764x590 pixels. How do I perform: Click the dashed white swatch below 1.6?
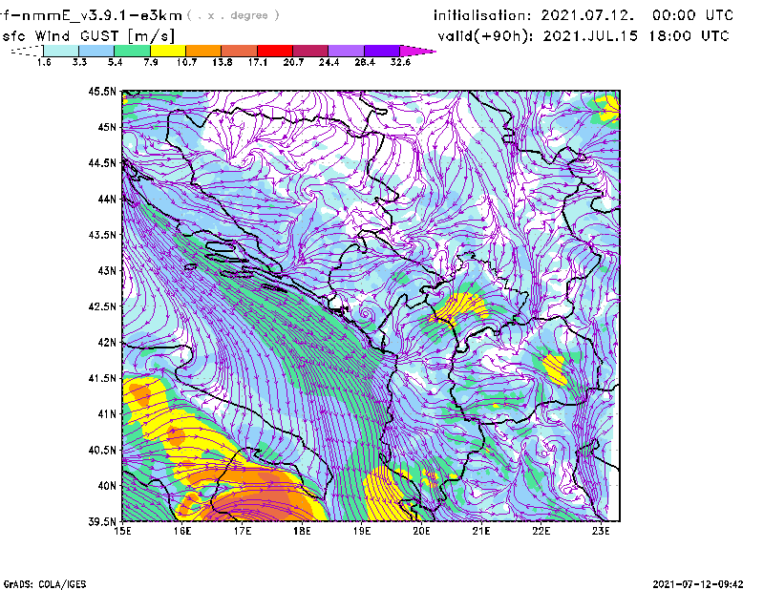pyautogui.click(x=27, y=51)
